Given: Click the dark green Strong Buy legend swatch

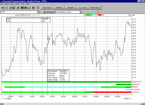Looking at the screenshot, I should [x=88, y=15].
